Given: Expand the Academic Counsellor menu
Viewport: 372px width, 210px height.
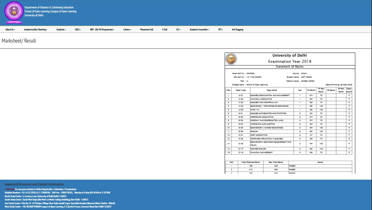Looking at the screenshot, I should (x=199, y=30).
